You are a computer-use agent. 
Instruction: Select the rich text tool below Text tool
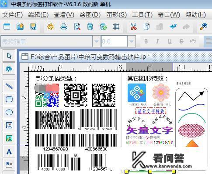9,164
